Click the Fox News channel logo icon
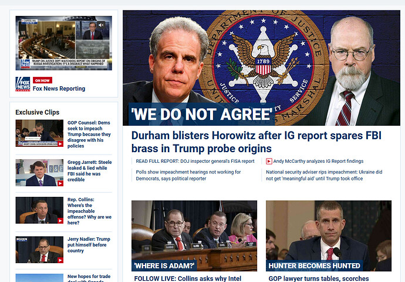The width and height of the screenshot is (405, 282). (23, 84)
